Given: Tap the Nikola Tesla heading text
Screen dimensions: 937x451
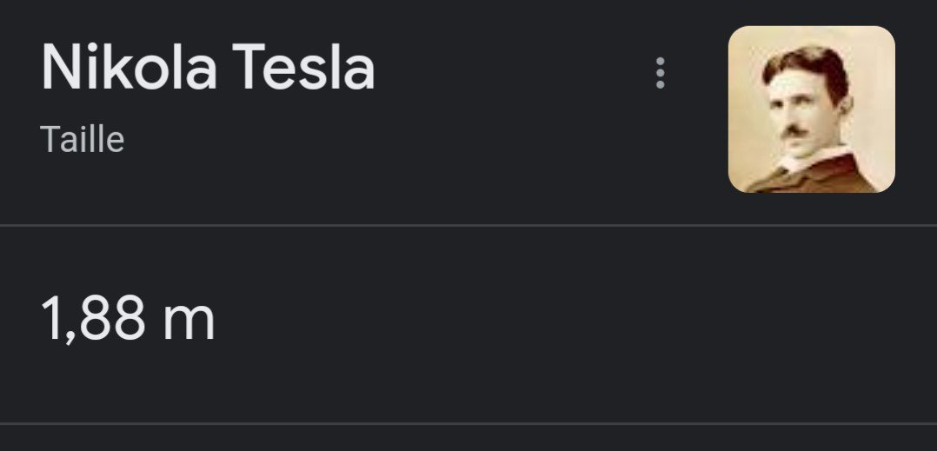Looking at the screenshot, I should pyautogui.click(x=208, y=70).
